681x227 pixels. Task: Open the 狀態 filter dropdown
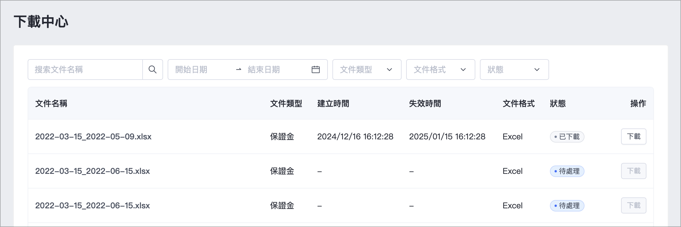coord(514,70)
